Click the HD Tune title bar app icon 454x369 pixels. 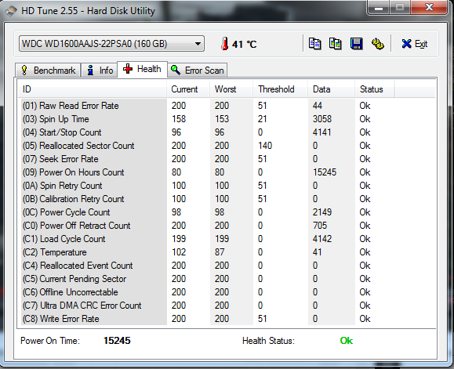click(11, 11)
